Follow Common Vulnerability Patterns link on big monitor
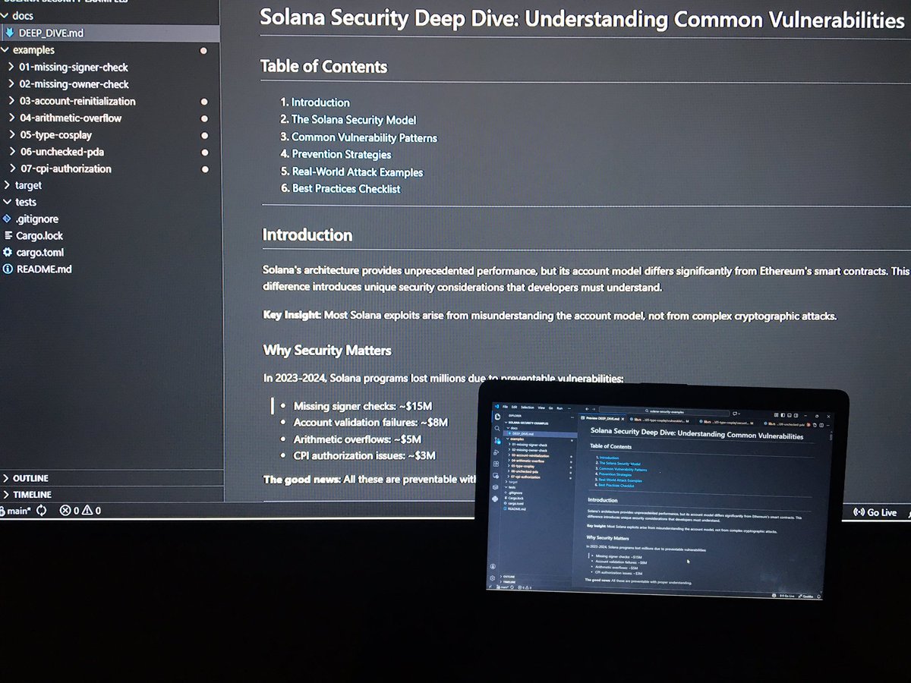Screen dimensions: 911x683 click(364, 137)
